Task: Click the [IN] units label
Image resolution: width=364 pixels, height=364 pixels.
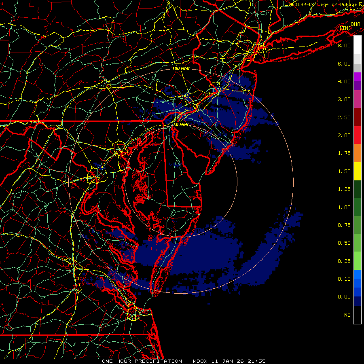Action: (345, 28)
